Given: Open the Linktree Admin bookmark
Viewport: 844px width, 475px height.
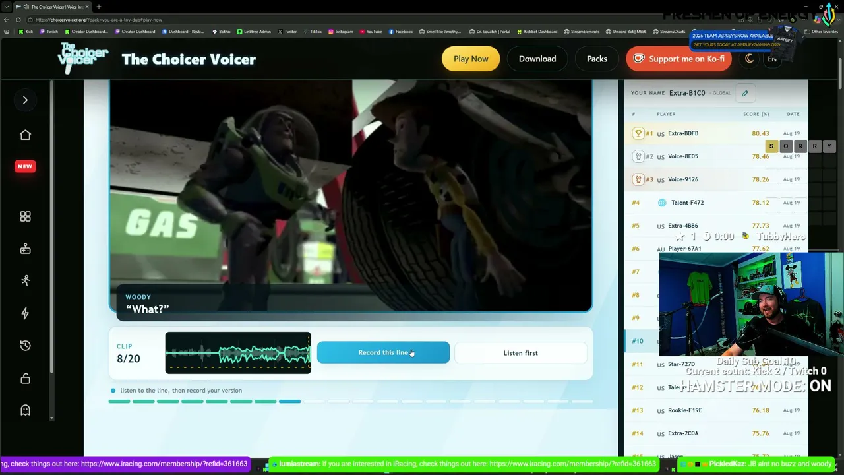Looking at the screenshot, I should pos(254,32).
